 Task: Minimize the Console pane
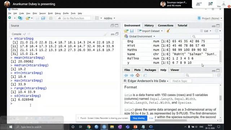click(x=113, y=34)
